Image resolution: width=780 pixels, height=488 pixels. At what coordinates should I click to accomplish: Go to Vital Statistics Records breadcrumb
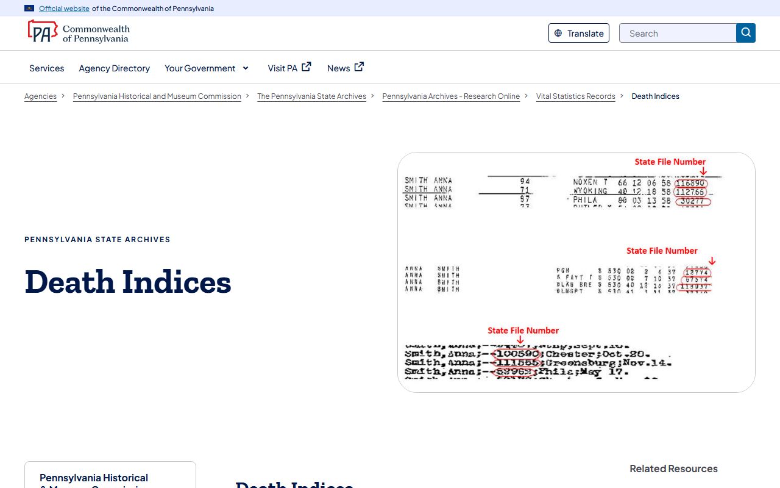pyautogui.click(x=576, y=96)
